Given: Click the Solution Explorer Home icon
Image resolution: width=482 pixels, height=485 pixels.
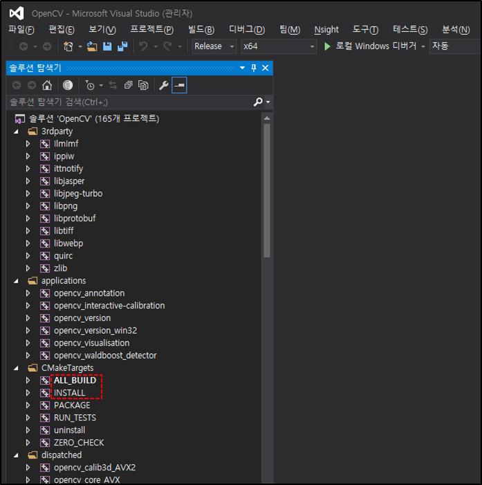Looking at the screenshot, I should (x=47, y=85).
